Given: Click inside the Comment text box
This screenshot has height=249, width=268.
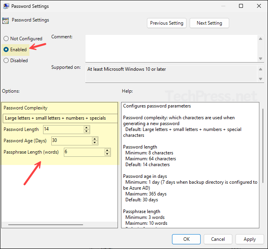Looking at the screenshot, I should pyautogui.click(x=172, y=48).
